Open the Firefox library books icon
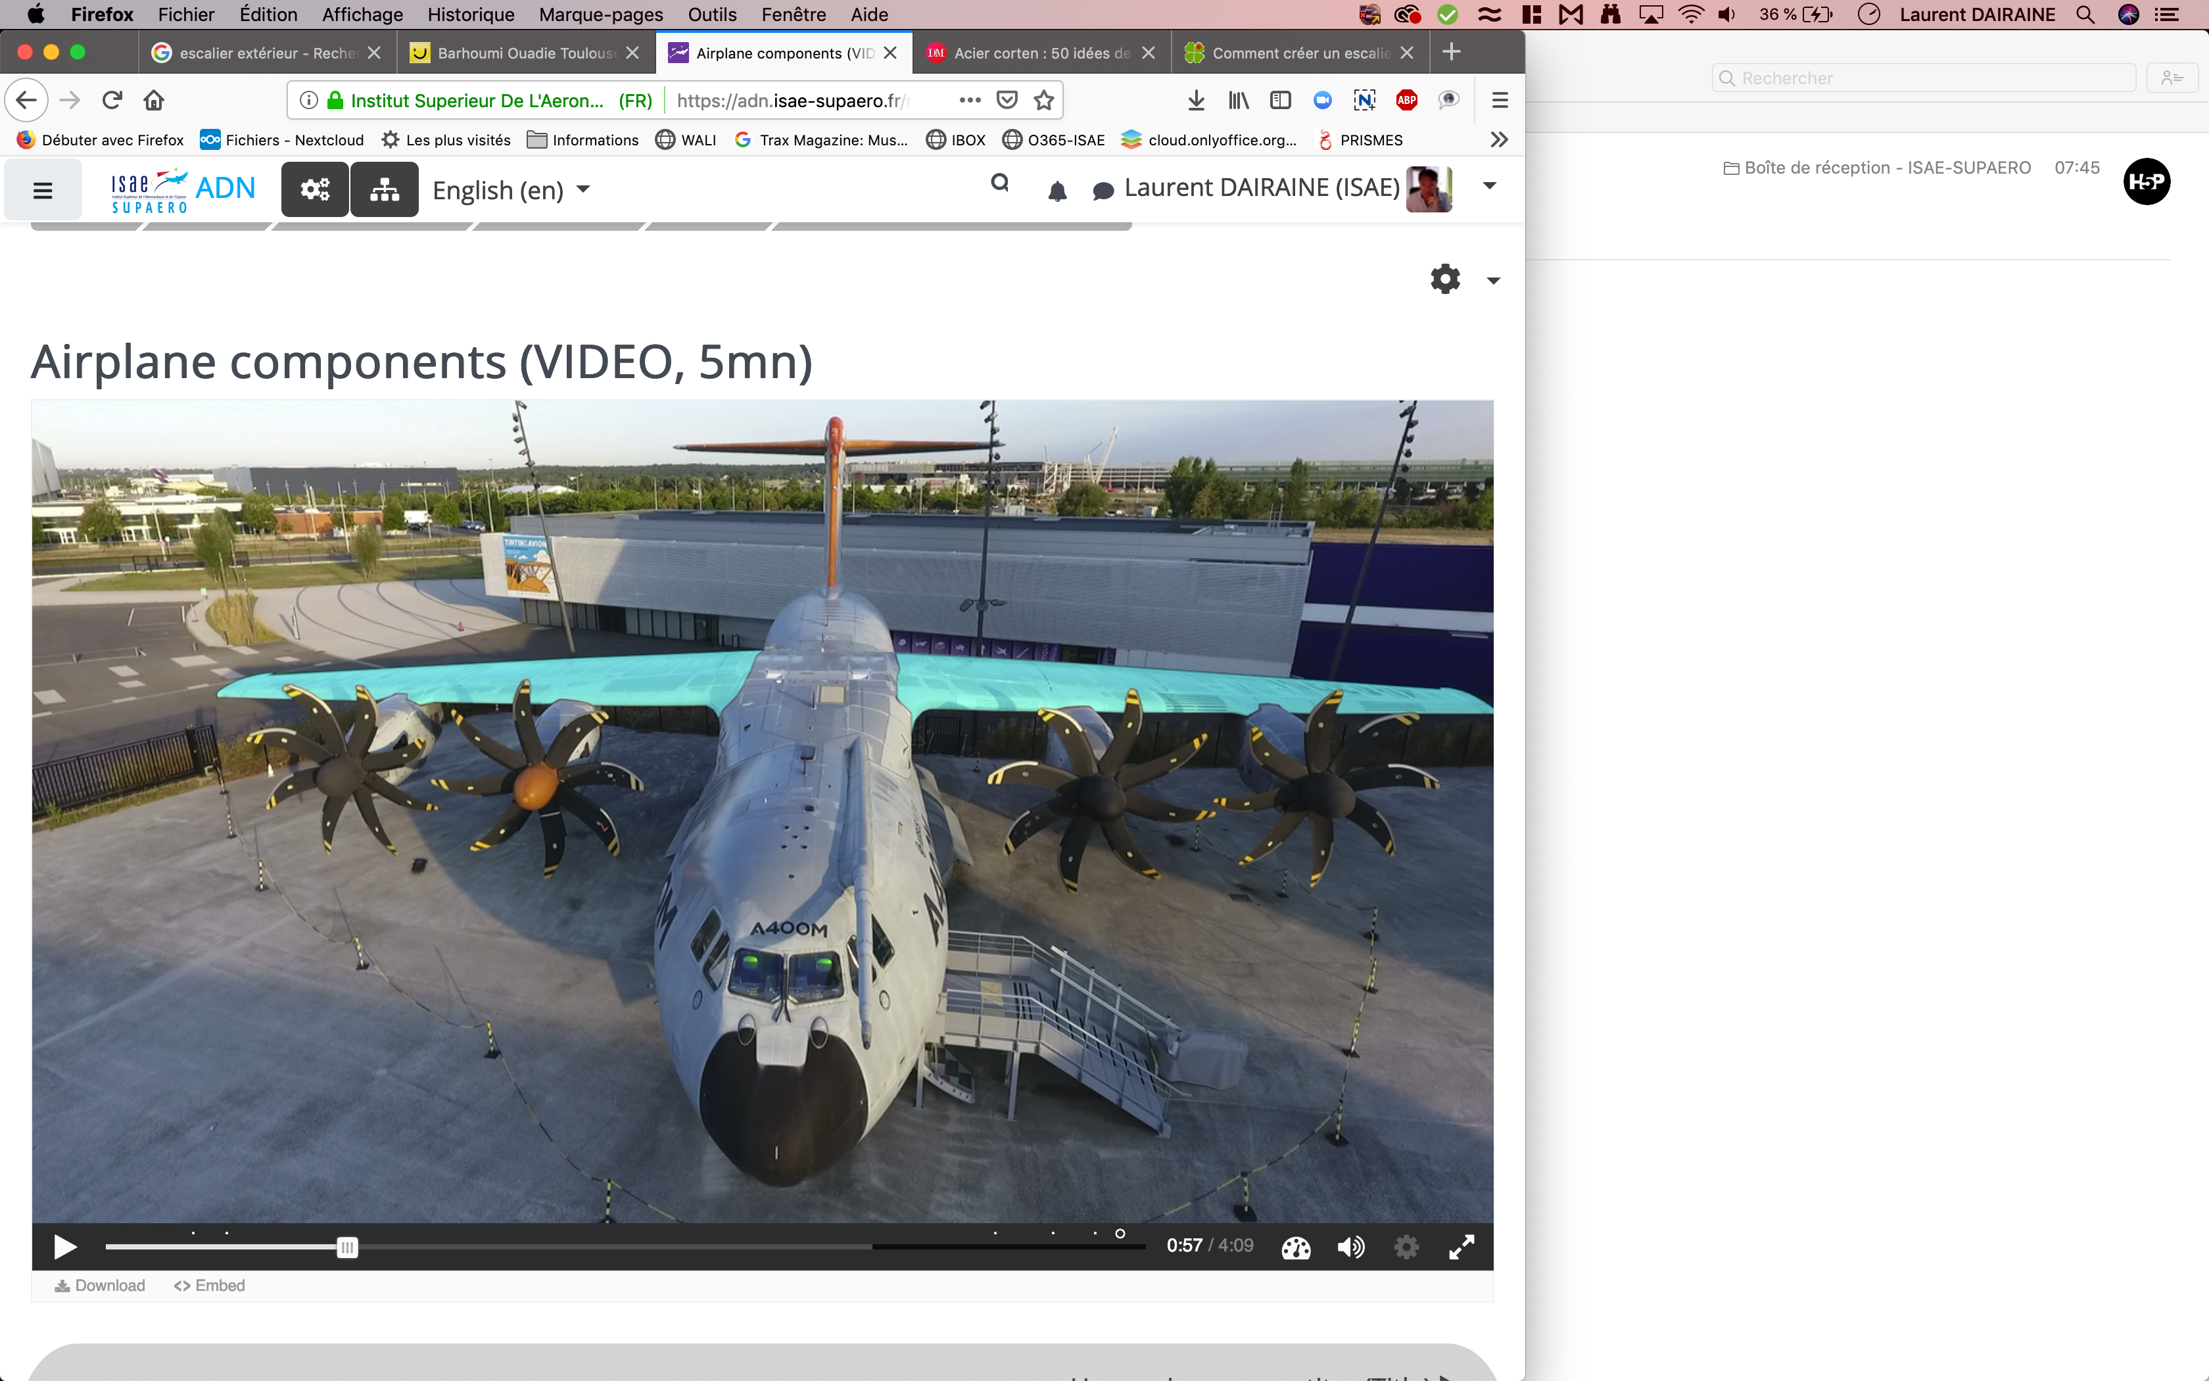The height and width of the screenshot is (1381, 2209). pyautogui.click(x=1238, y=99)
